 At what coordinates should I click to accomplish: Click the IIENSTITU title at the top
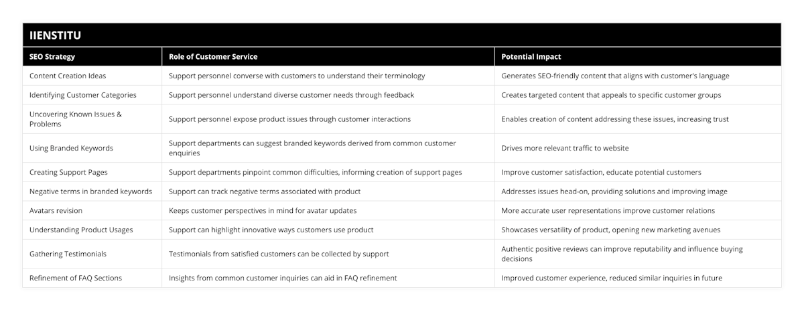click(56, 35)
